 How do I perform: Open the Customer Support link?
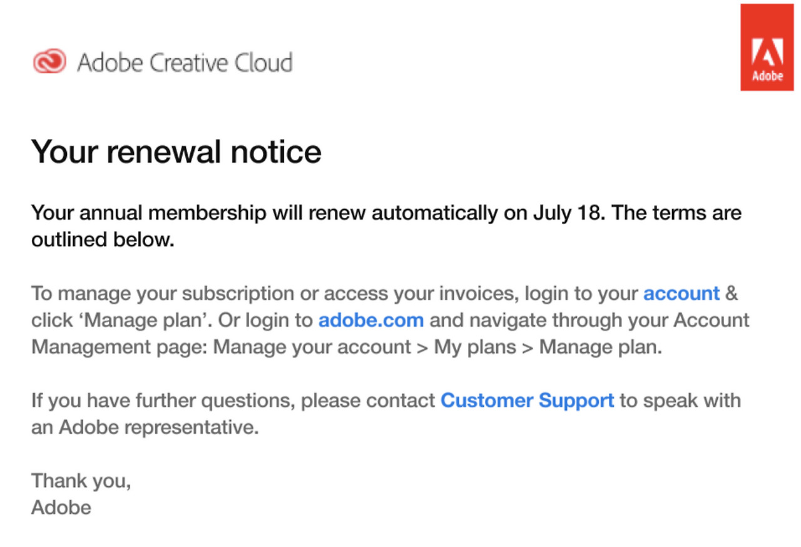(x=528, y=401)
